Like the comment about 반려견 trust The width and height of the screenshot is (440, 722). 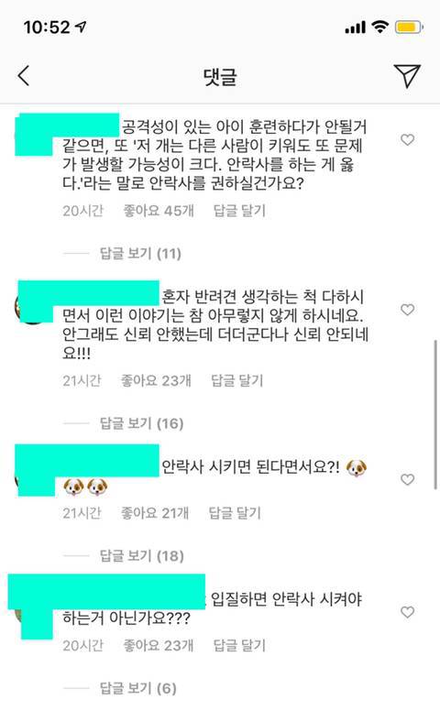(407, 310)
